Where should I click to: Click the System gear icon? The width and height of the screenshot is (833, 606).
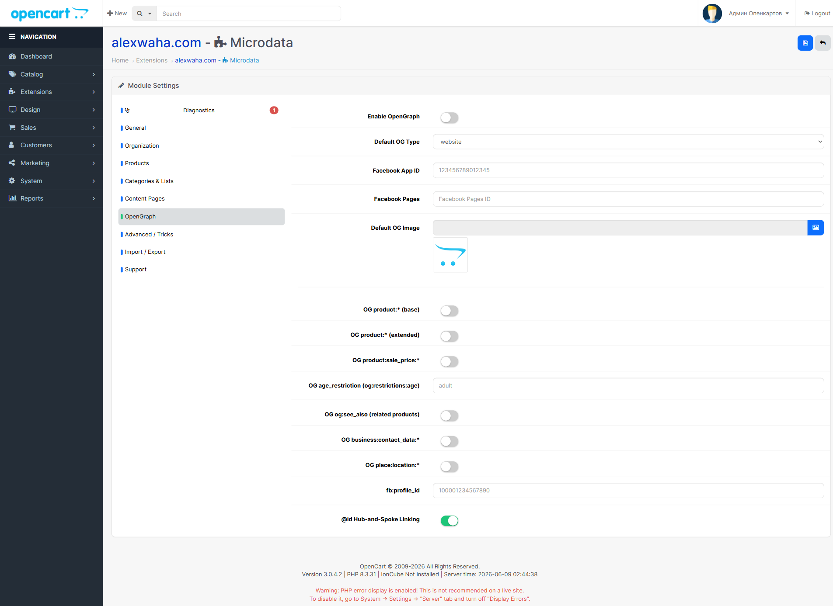click(12, 181)
